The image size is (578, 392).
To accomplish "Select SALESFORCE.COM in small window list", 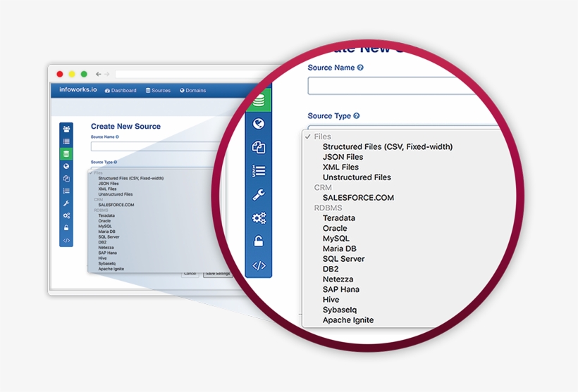I will tap(116, 205).
